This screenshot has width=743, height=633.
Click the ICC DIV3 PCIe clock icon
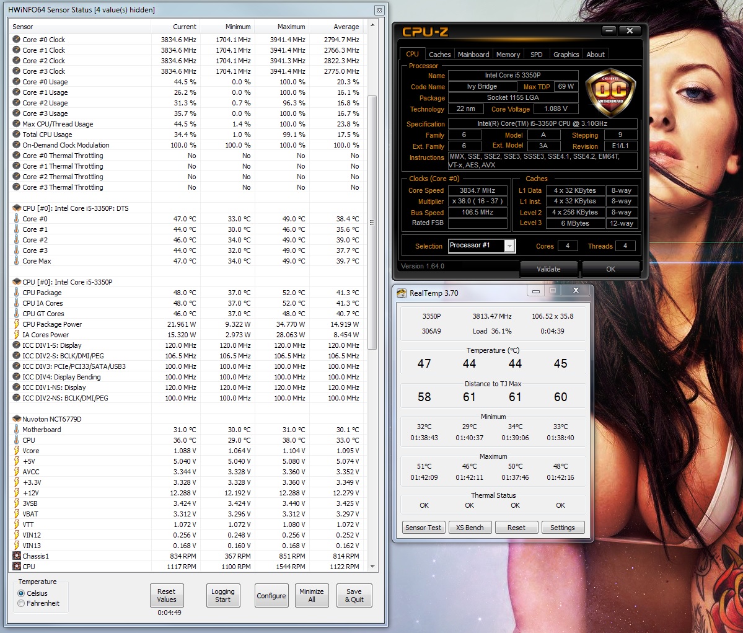pos(16,366)
